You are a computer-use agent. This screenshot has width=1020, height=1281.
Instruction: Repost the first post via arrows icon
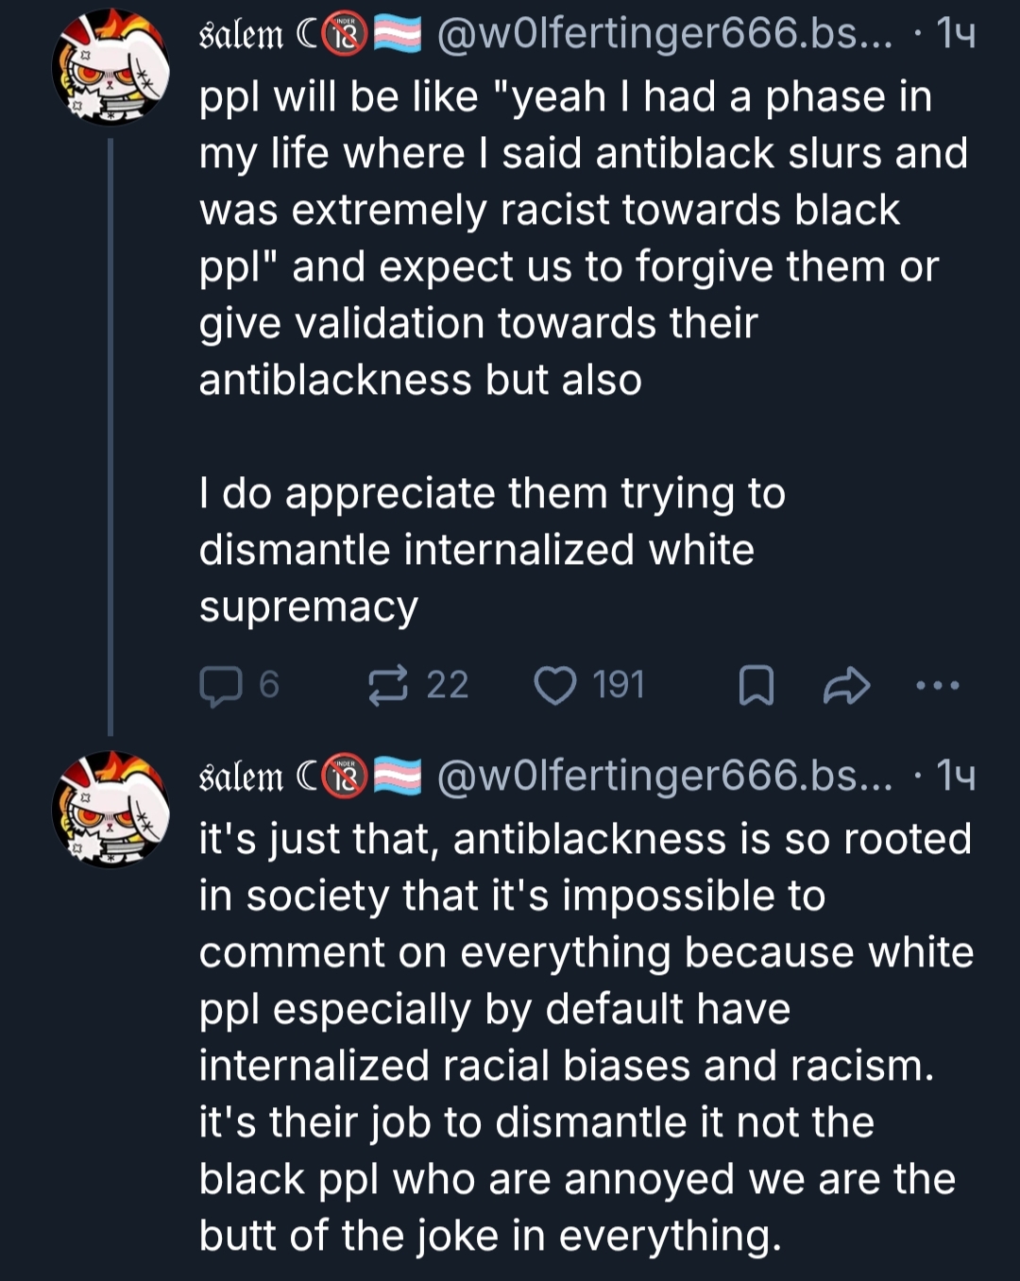388,686
